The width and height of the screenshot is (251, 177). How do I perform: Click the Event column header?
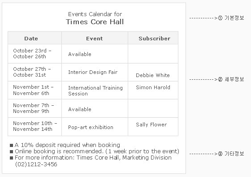(95, 39)
